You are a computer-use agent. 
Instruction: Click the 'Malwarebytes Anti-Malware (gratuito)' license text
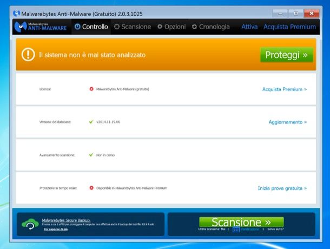pyautogui.click(x=123, y=89)
